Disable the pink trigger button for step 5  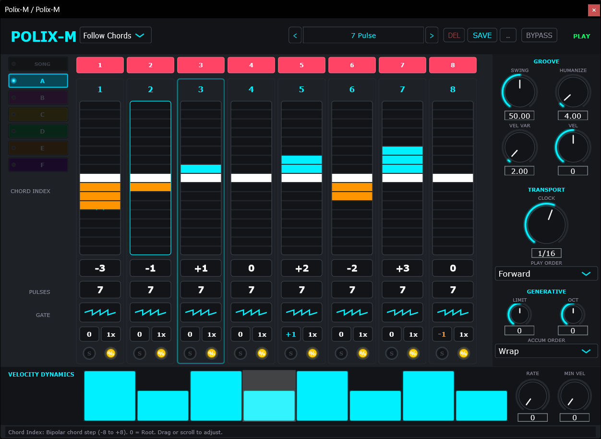tap(301, 65)
